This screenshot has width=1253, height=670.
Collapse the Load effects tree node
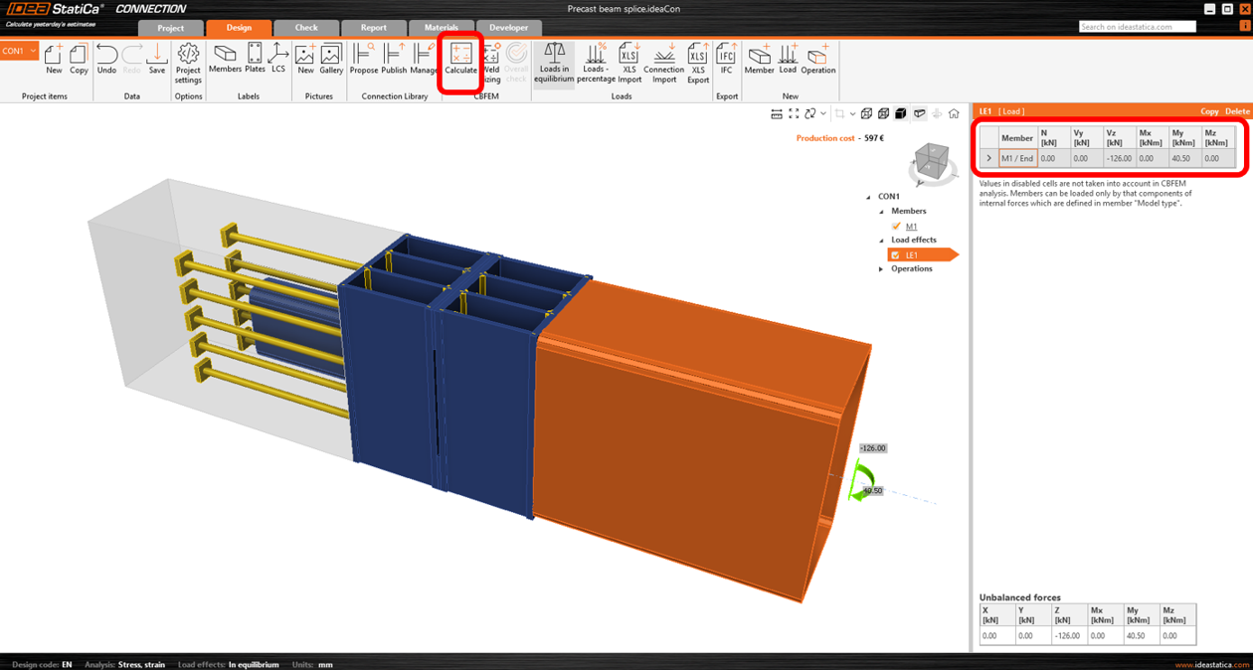[881, 241]
